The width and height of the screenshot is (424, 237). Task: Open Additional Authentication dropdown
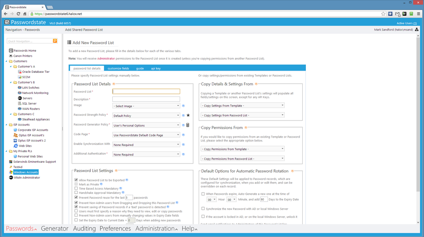(x=146, y=154)
